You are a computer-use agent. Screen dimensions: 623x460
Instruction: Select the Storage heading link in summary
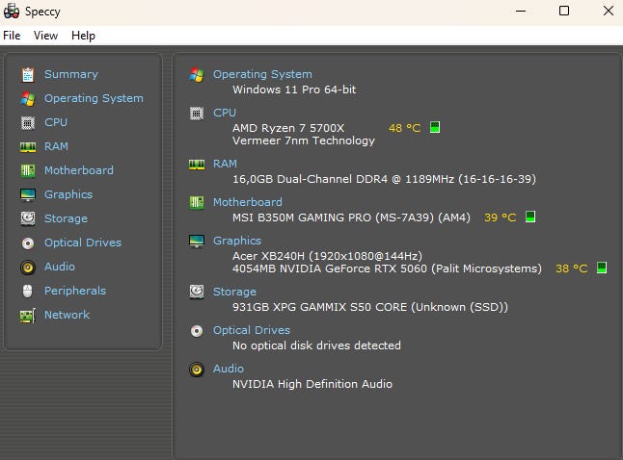point(234,292)
